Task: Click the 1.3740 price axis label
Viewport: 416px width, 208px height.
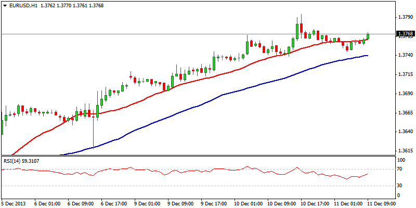Action: tap(405, 55)
